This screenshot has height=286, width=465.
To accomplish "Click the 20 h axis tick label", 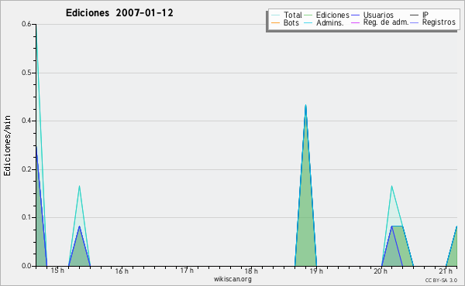I will pos(381,271).
